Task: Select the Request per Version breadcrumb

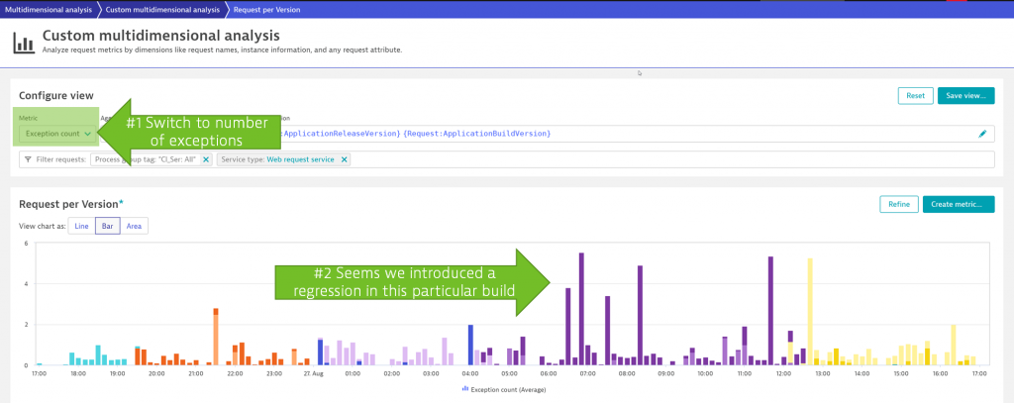Action: (266, 10)
